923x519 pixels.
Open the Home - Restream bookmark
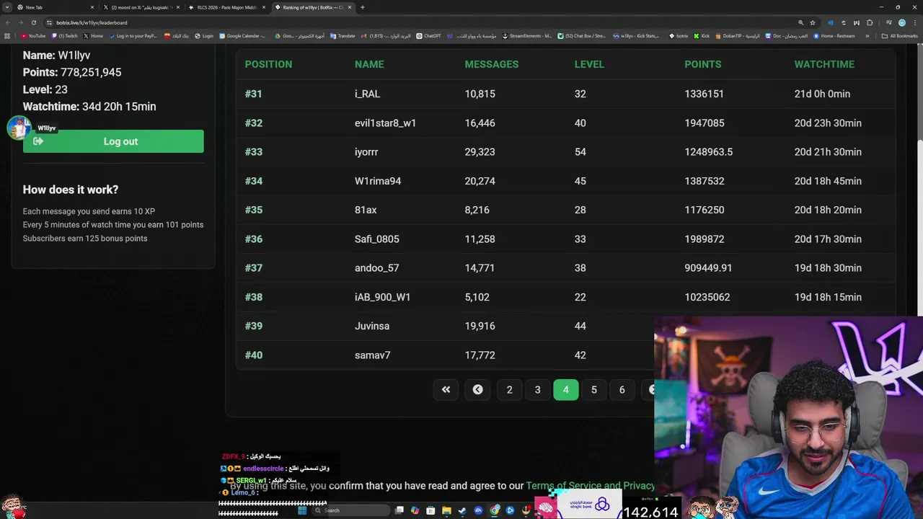pyautogui.click(x=835, y=35)
